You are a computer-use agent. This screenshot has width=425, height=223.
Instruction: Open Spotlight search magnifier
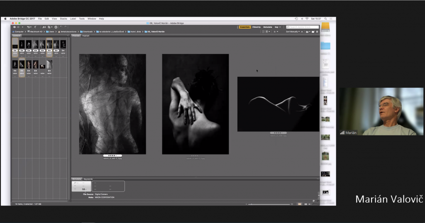tap(325, 19)
